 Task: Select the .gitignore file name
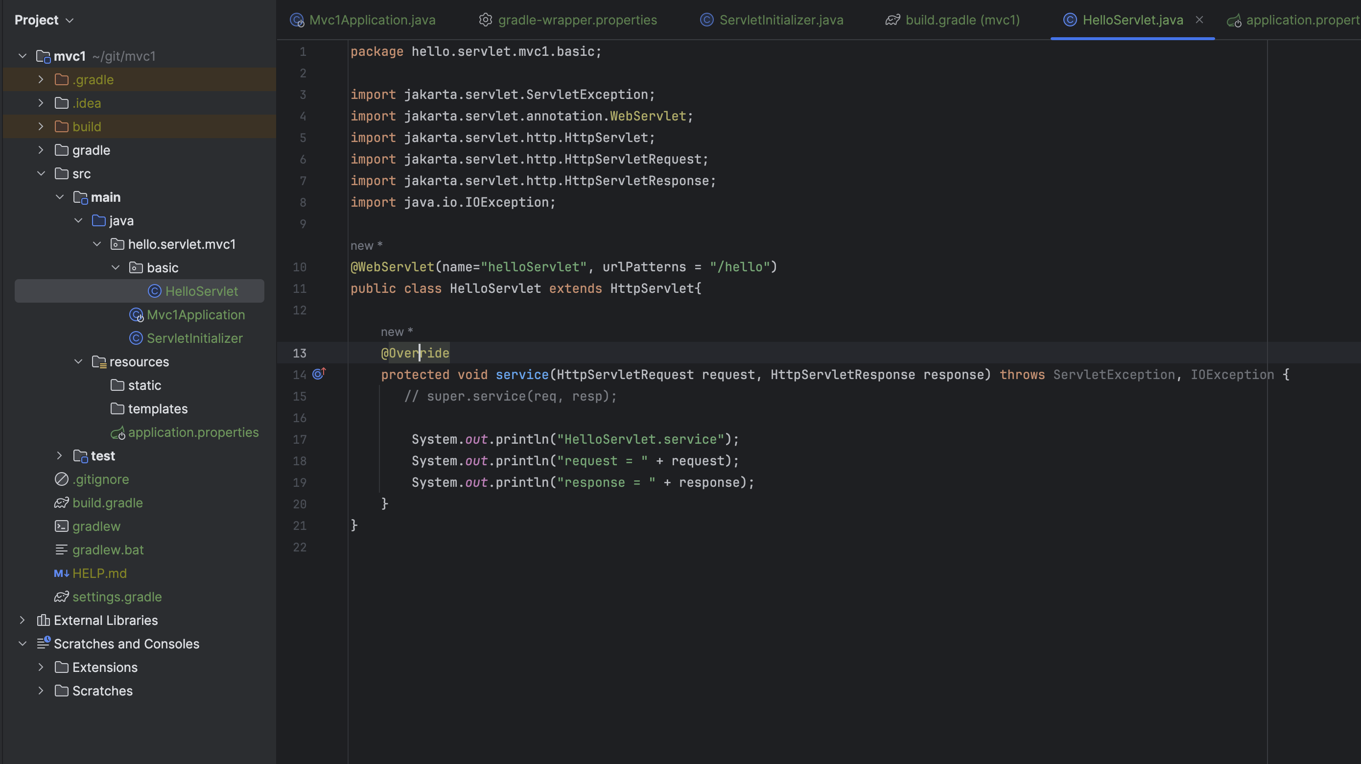point(101,479)
